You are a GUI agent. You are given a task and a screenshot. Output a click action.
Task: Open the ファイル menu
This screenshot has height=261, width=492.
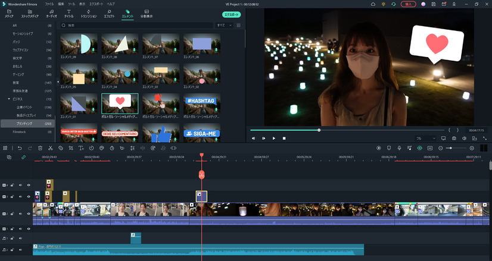pyautogui.click(x=49, y=4)
